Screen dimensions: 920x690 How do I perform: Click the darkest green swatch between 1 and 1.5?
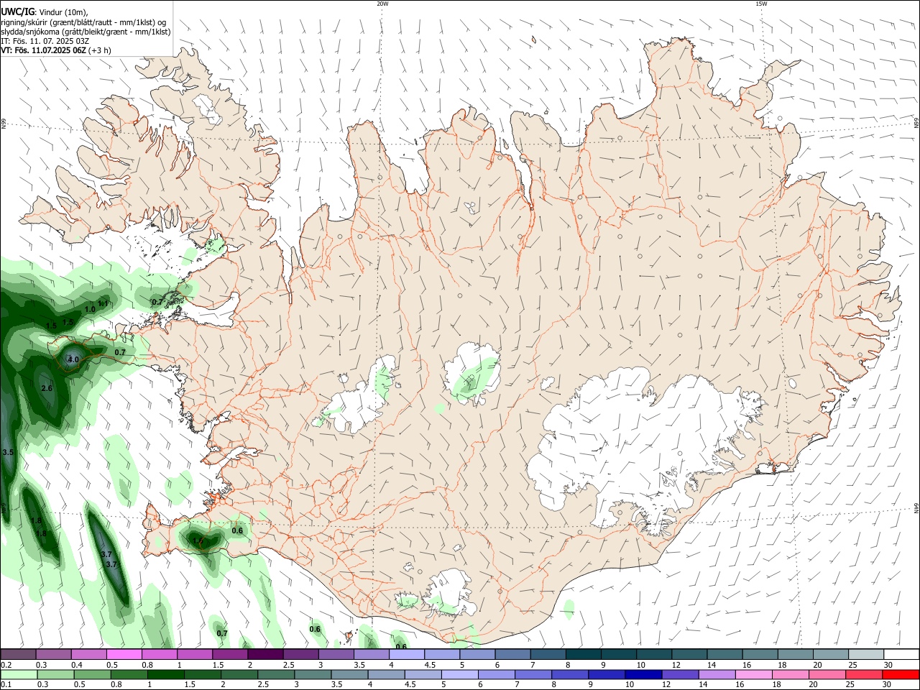(165, 675)
